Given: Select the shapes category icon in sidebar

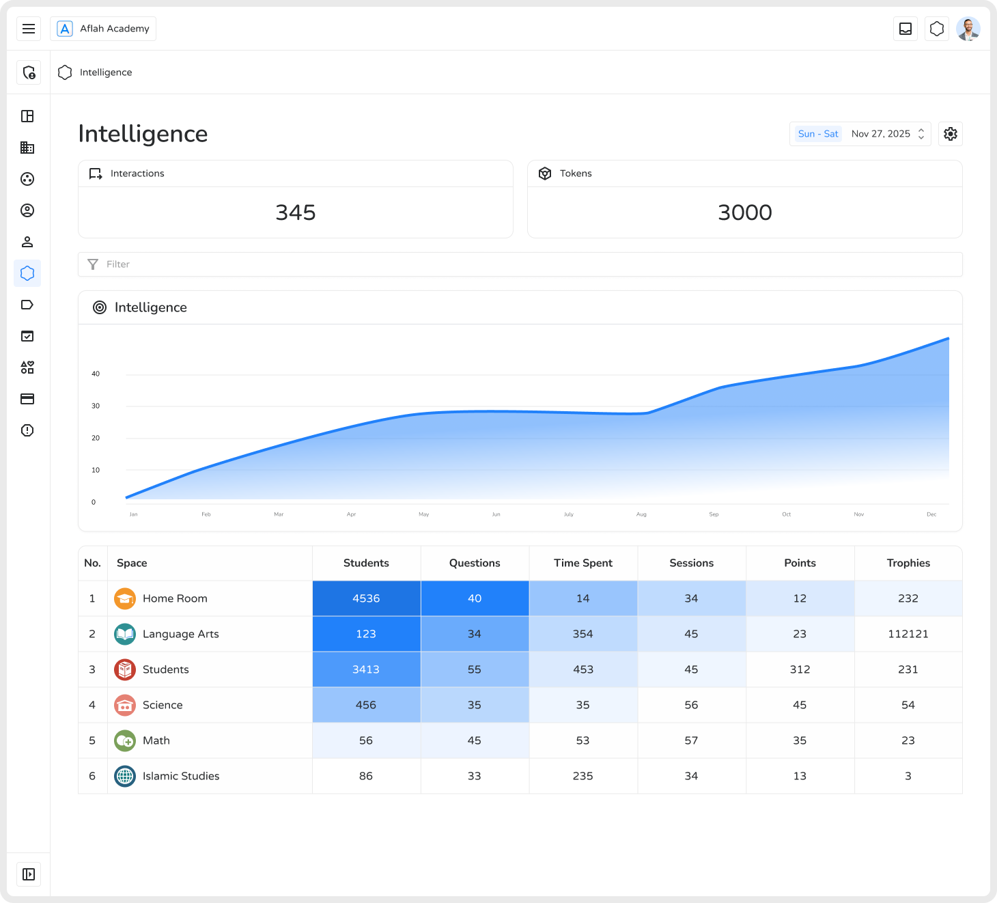Looking at the screenshot, I should pyautogui.click(x=27, y=367).
